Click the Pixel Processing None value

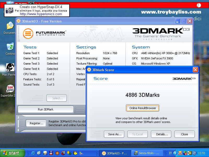tap(106, 58)
